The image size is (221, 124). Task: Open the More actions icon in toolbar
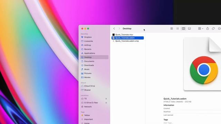[x=219, y=29]
